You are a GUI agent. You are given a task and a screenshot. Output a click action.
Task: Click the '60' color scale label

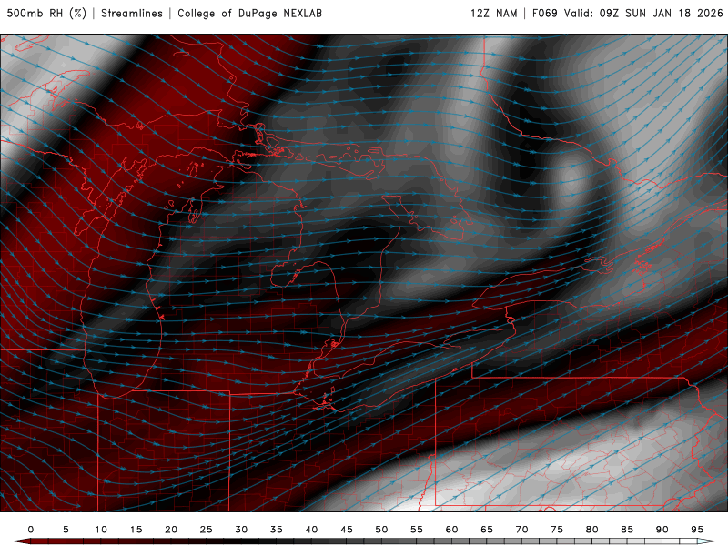click(x=451, y=530)
